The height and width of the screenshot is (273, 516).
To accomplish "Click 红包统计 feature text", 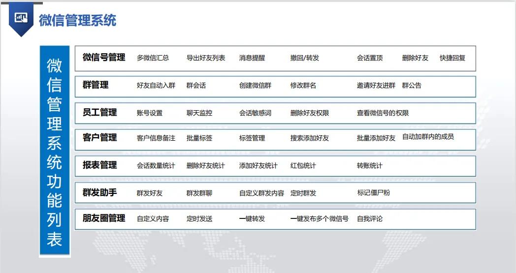I will (x=303, y=166).
